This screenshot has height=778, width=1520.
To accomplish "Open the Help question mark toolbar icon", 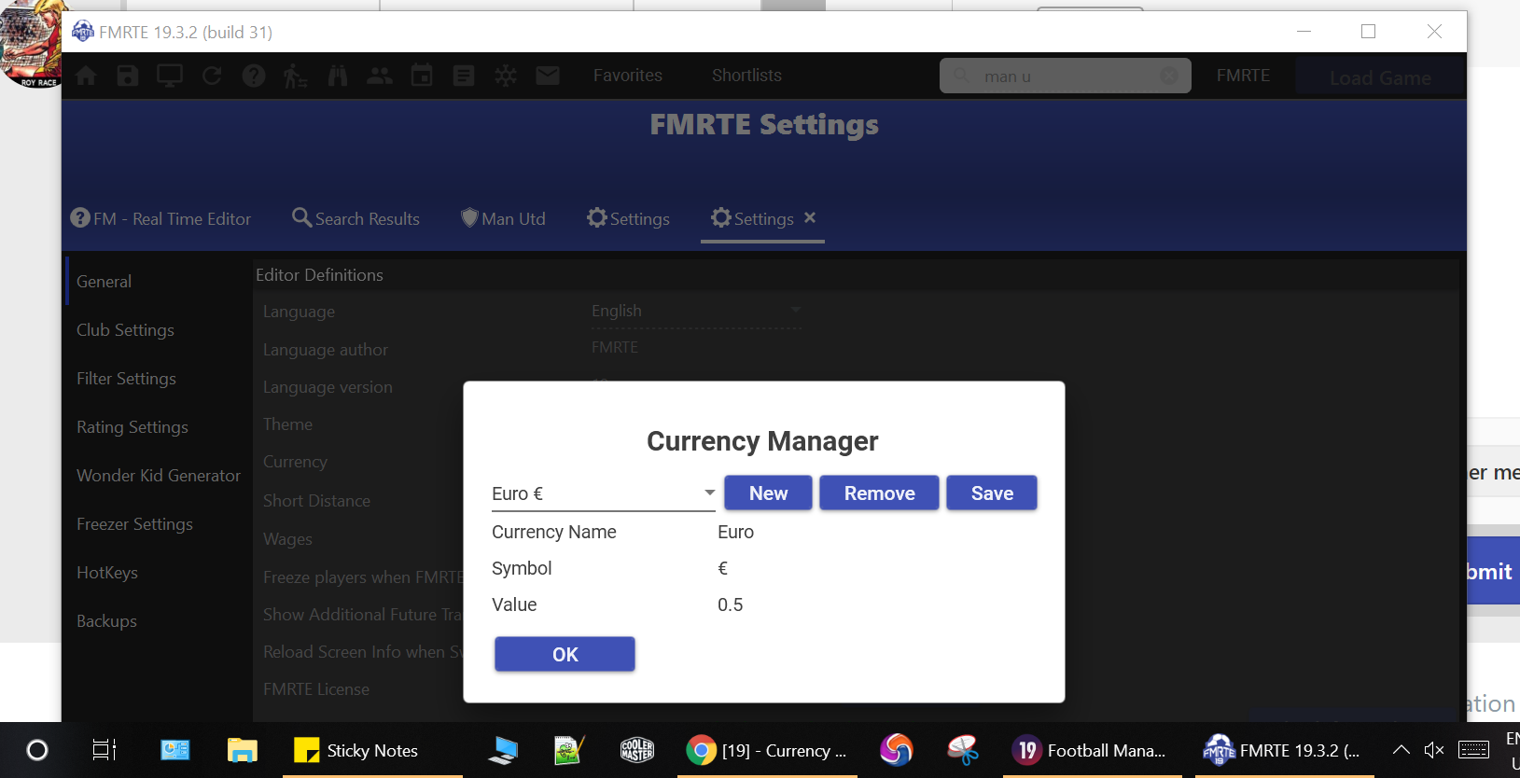I will [254, 76].
